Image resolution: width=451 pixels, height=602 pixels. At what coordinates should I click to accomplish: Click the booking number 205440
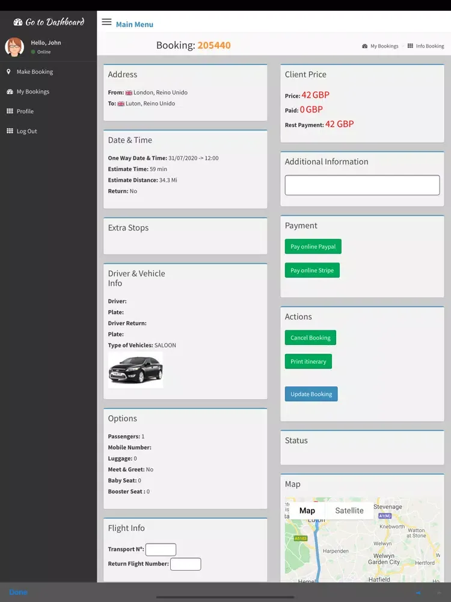(x=214, y=45)
